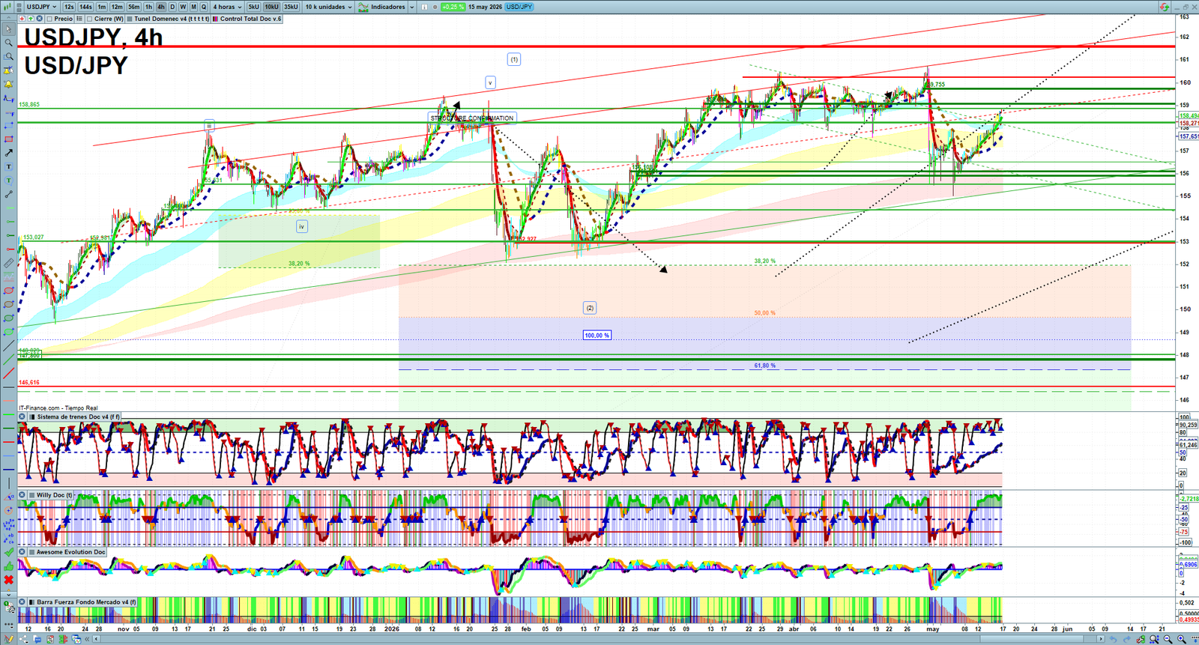Click the Indicadores chart icon

click(363, 7)
